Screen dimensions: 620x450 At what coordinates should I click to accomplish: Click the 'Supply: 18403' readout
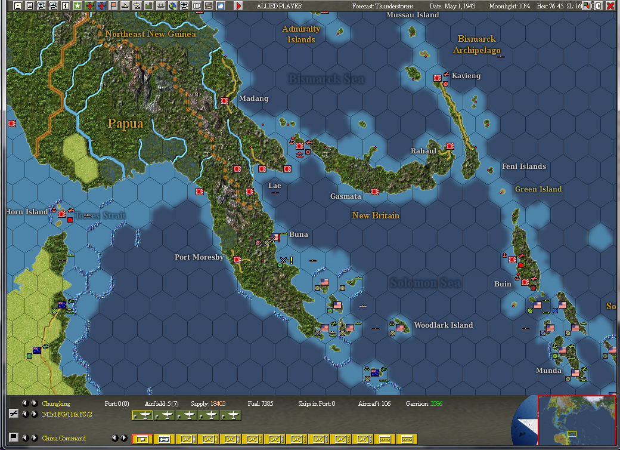[x=208, y=403]
